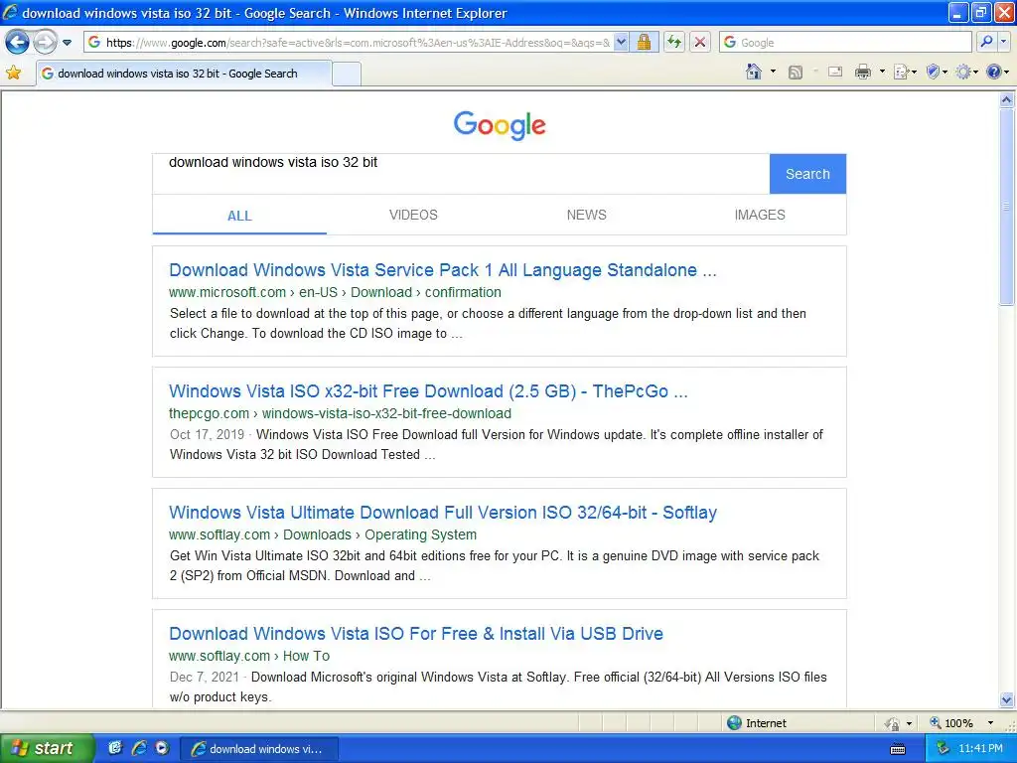Screen dimensions: 1017x763
Task: Refresh the page with green arrows icon
Action: click(x=674, y=42)
